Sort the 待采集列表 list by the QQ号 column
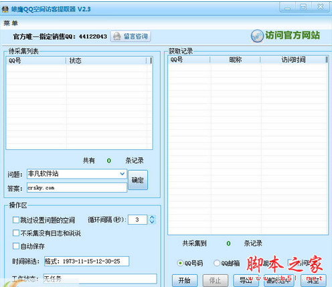332x287 pixels. coord(36,61)
